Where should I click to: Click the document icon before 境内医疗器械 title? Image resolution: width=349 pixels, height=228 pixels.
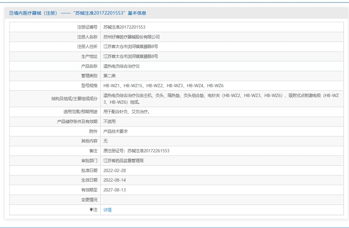tap(11, 13)
